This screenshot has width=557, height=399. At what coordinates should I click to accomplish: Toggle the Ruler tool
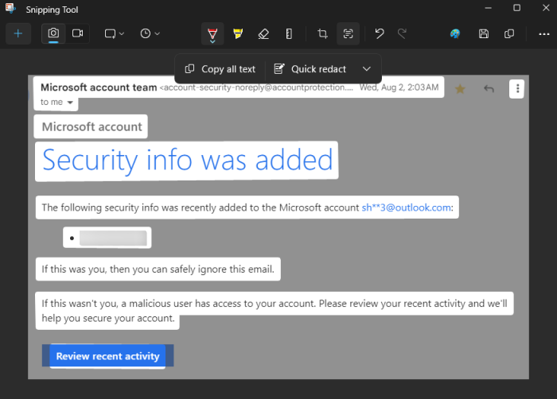click(x=289, y=34)
